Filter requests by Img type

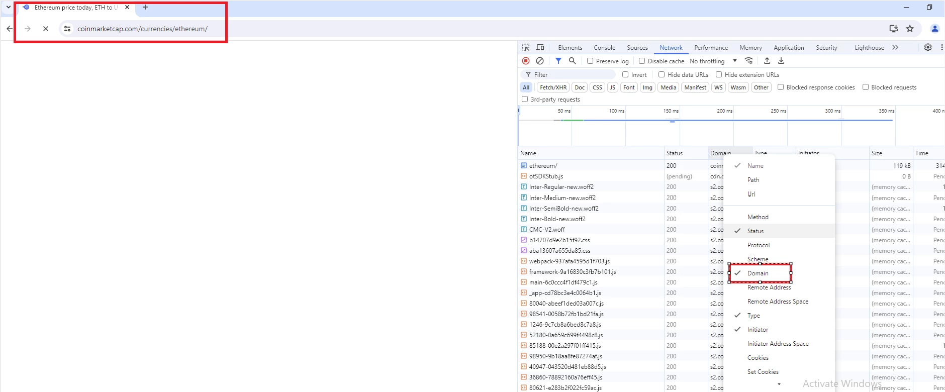coord(647,87)
